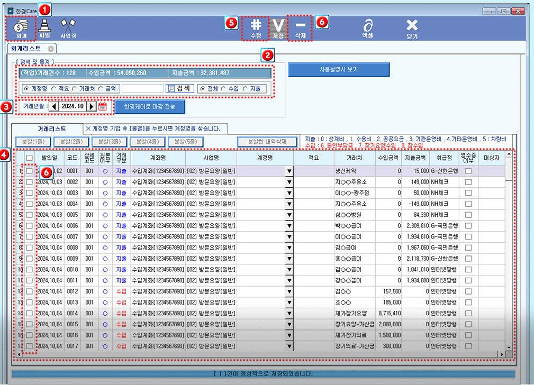Screen dimensions: 534x385
Task: Select the 적요 search radio button
Action: coord(53,88)
